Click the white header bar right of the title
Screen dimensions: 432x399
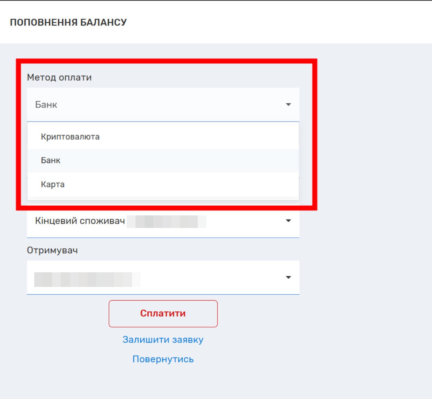(x=279, y=22)
